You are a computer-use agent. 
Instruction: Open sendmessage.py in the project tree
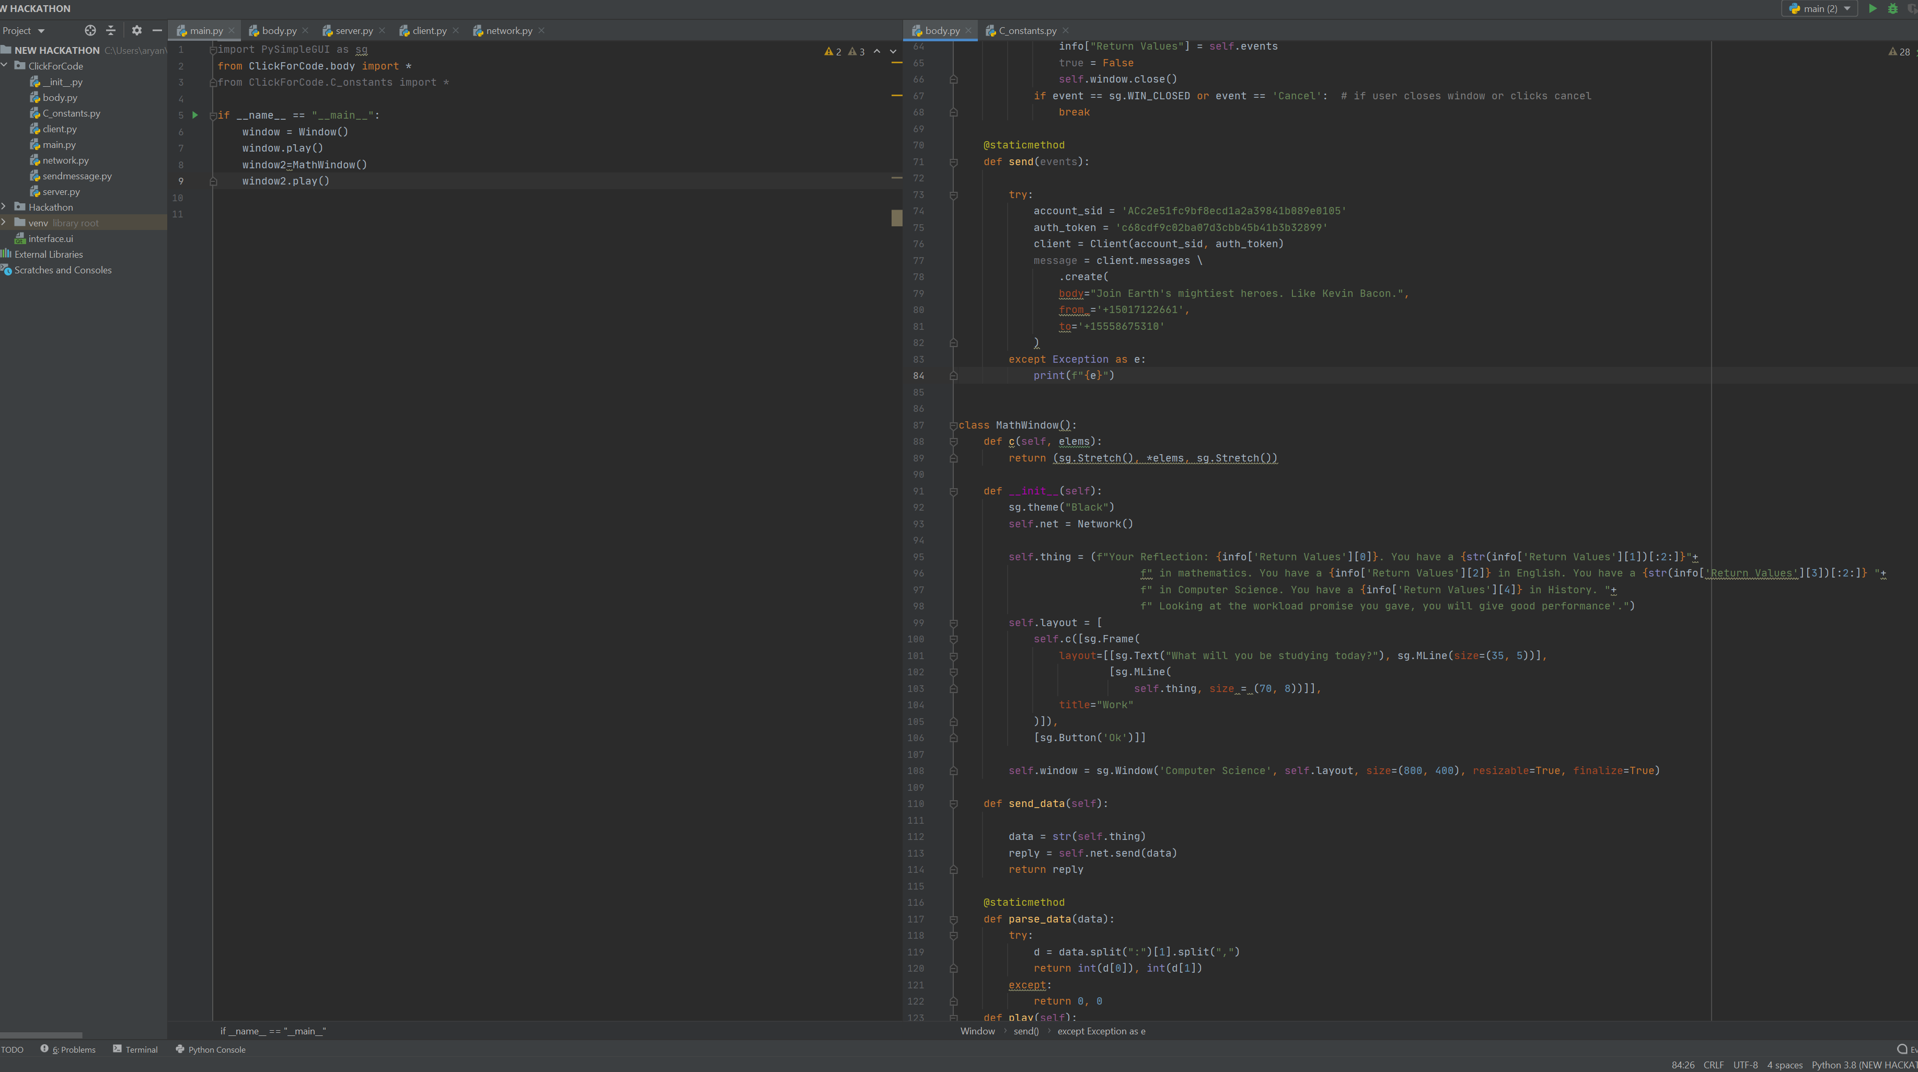tap(77, 177)
